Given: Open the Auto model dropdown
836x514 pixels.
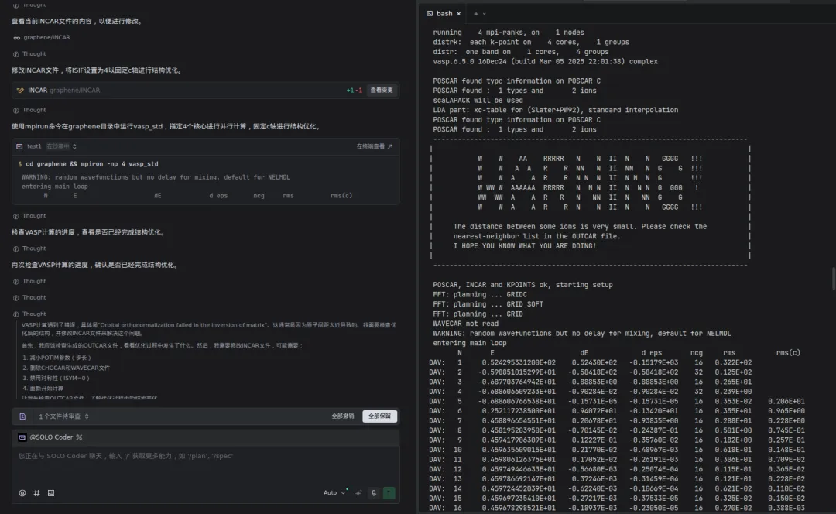Looking at the screenshot, I should (334, 493).
